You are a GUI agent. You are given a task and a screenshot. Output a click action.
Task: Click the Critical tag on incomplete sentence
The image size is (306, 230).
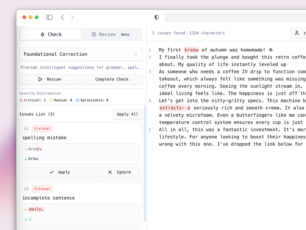coord(42,189)
